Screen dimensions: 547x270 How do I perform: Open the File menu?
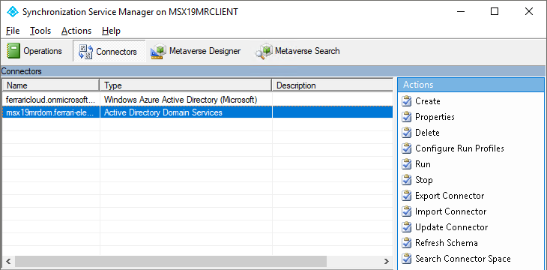[x=13, y=31]
